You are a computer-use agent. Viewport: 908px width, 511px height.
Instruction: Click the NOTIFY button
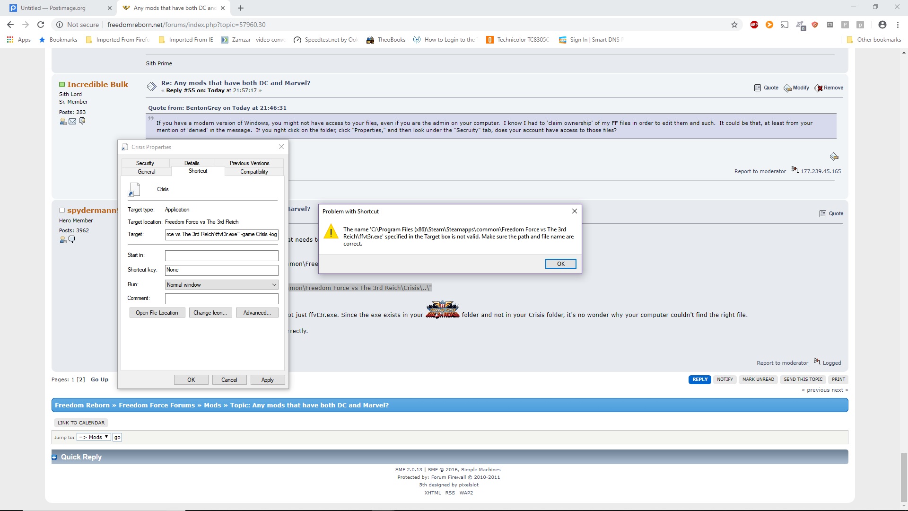tap(725, 379)
